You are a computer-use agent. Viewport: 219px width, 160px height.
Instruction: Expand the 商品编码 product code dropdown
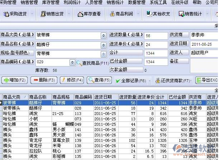pyautogui.click(x=72, y=62)
